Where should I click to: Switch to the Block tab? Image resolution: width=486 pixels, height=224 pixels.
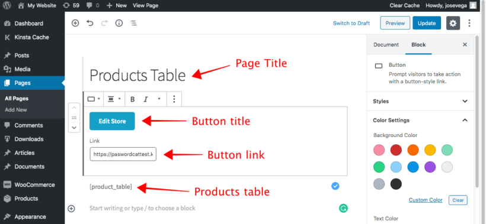(418, 45)
